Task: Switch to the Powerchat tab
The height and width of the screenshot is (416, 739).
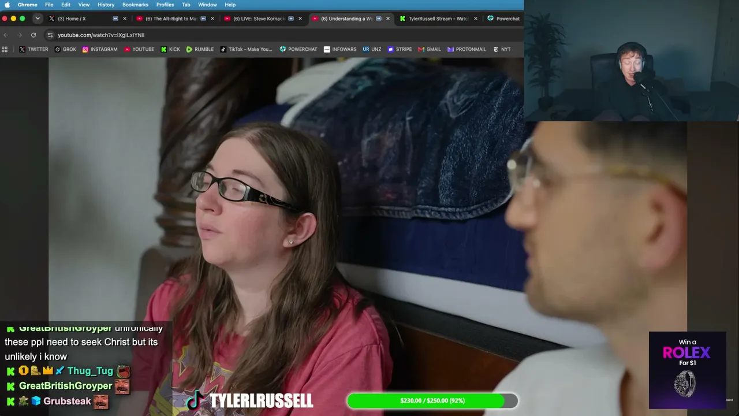Action: click(503, 18)
